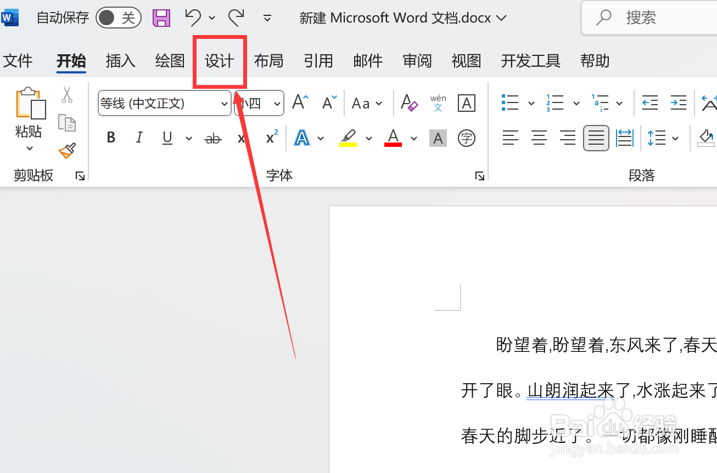Click the Superscript icon
The height and width of the screenshot is (473, 717).
click(270, 138)
